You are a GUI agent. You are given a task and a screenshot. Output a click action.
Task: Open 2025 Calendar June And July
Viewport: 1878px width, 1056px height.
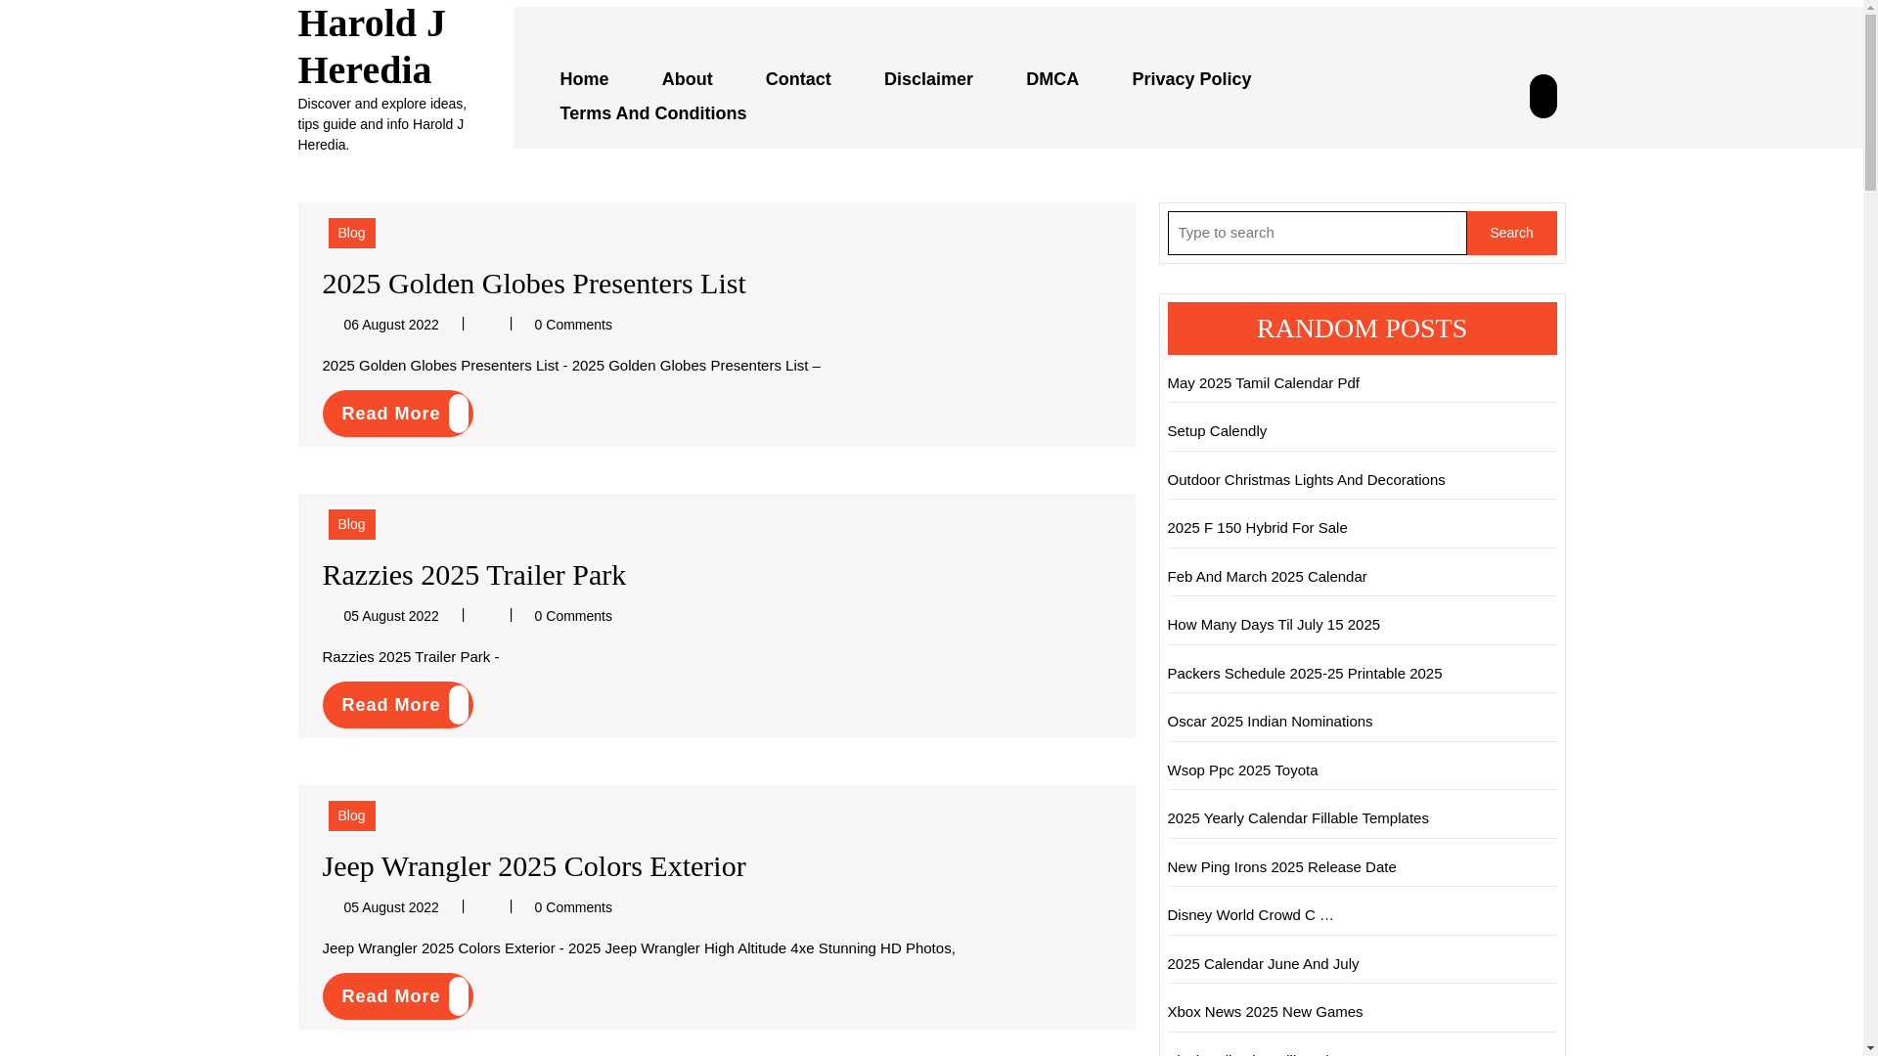(x=1263, y=964)
